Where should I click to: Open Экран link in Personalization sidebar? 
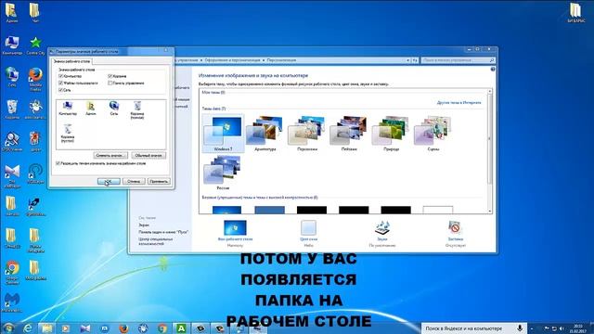pos(144,225)
